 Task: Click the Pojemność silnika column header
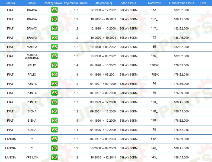pyautogui.click(x=76, y=3)
